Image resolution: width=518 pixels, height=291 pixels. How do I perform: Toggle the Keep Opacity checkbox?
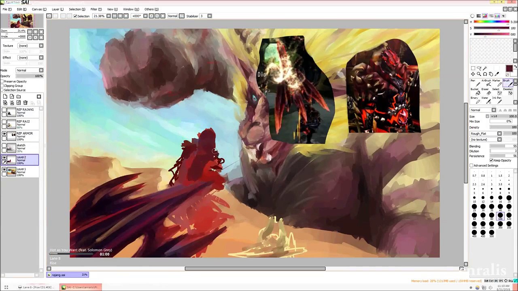coord(491,160)
